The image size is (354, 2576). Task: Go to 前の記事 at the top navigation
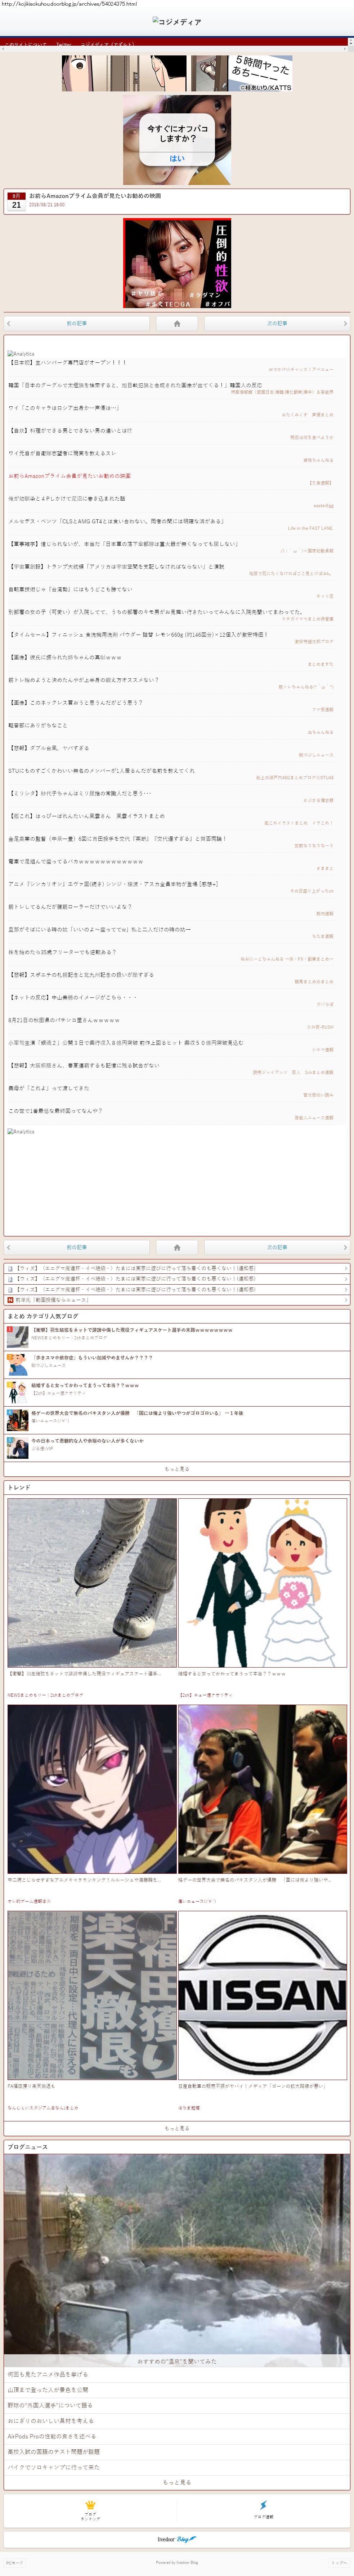(77, 323)
